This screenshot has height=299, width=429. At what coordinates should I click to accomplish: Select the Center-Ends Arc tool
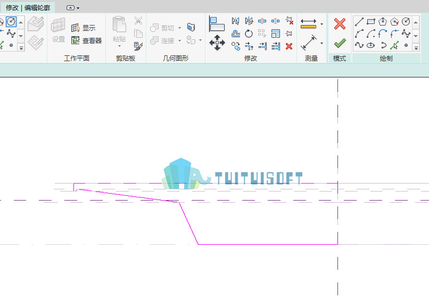click(x=371, y=34)
